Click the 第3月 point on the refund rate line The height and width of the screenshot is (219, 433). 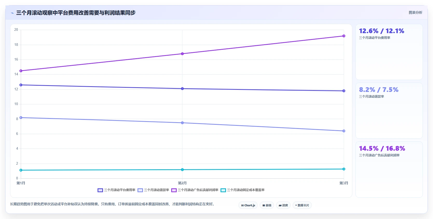(x=344, y=131)
